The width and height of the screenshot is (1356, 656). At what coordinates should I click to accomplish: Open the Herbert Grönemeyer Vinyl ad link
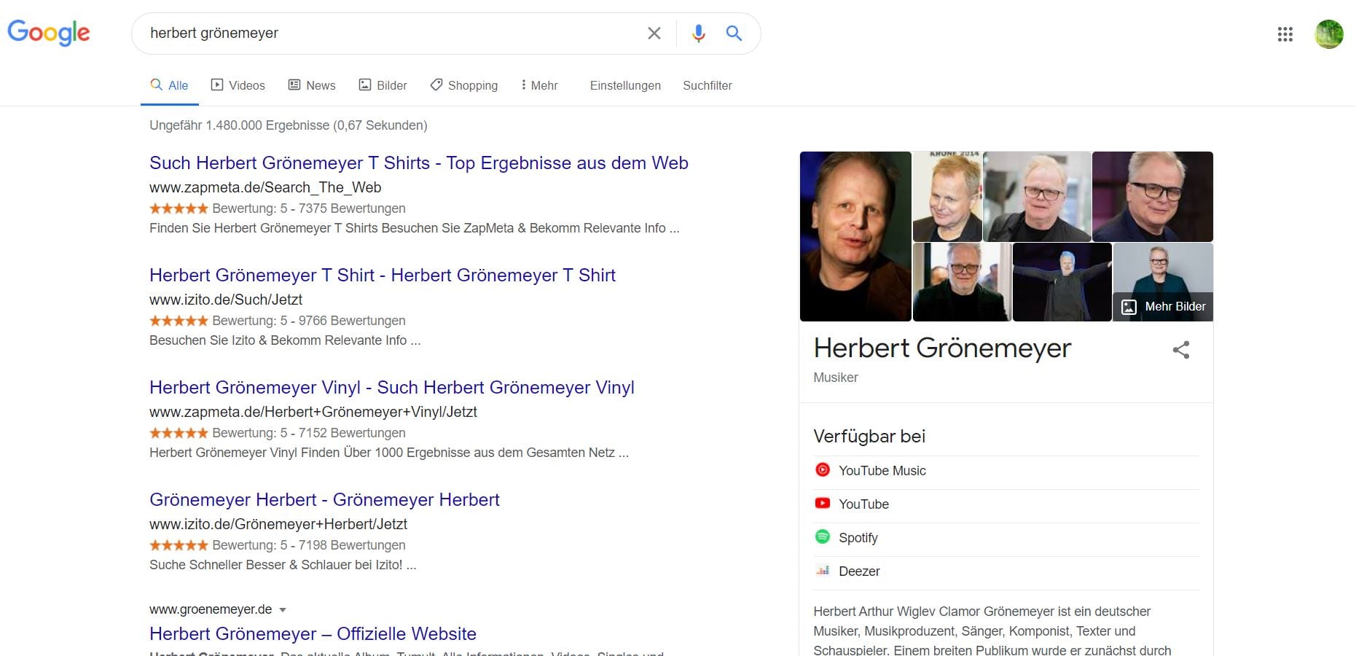click(392, 387)
